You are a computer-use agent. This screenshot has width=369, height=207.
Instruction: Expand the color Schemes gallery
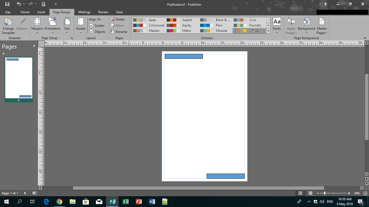point(268,31)
